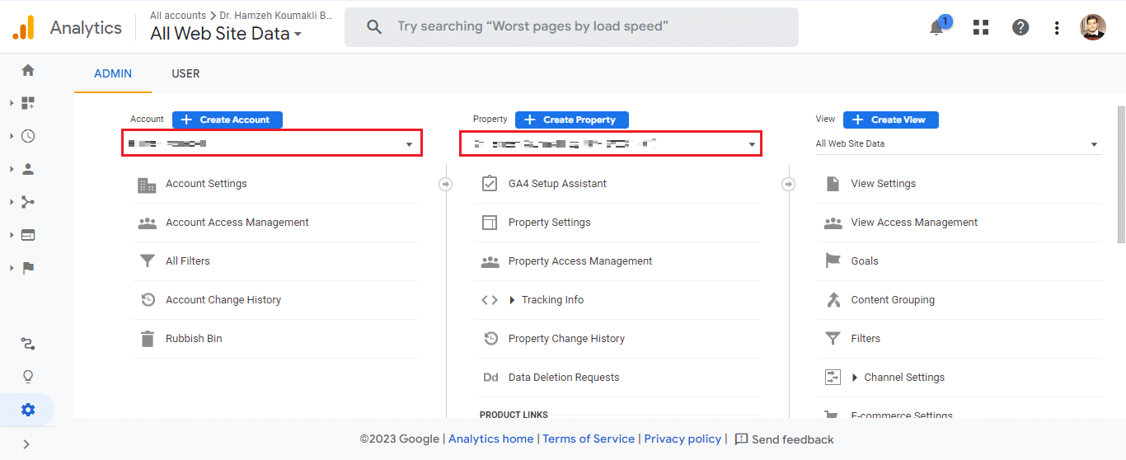Viewport: 1126px width, 460px height.
Task: Click the vertical scrollbar on the right
Action: [1121, 175]
